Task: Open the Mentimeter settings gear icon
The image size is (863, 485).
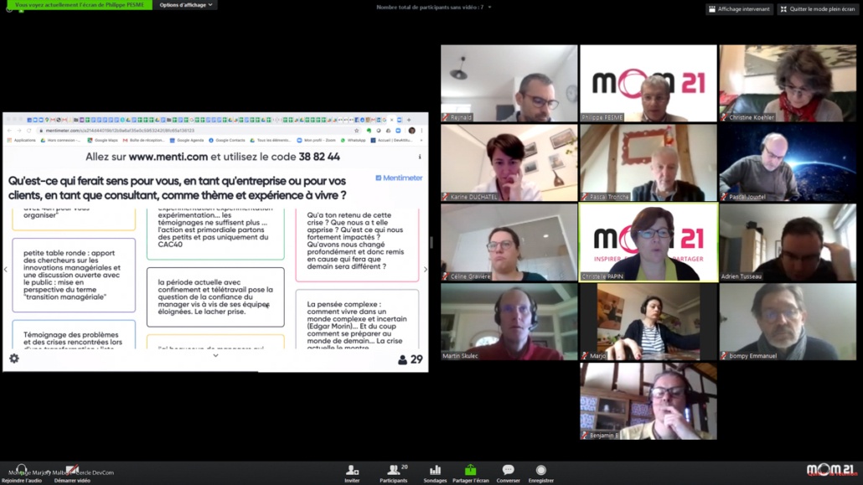Action: 14,359
